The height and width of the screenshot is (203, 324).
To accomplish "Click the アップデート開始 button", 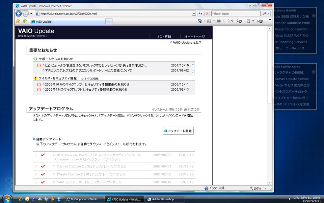I will [178, 131].
